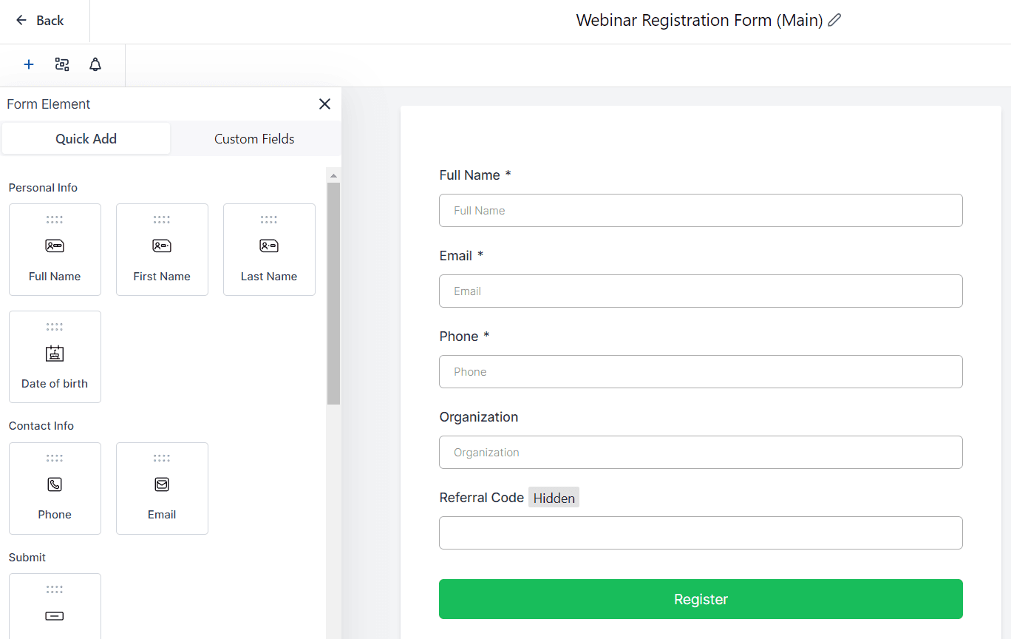Switch to the Quick Add tab

[86, 139]
